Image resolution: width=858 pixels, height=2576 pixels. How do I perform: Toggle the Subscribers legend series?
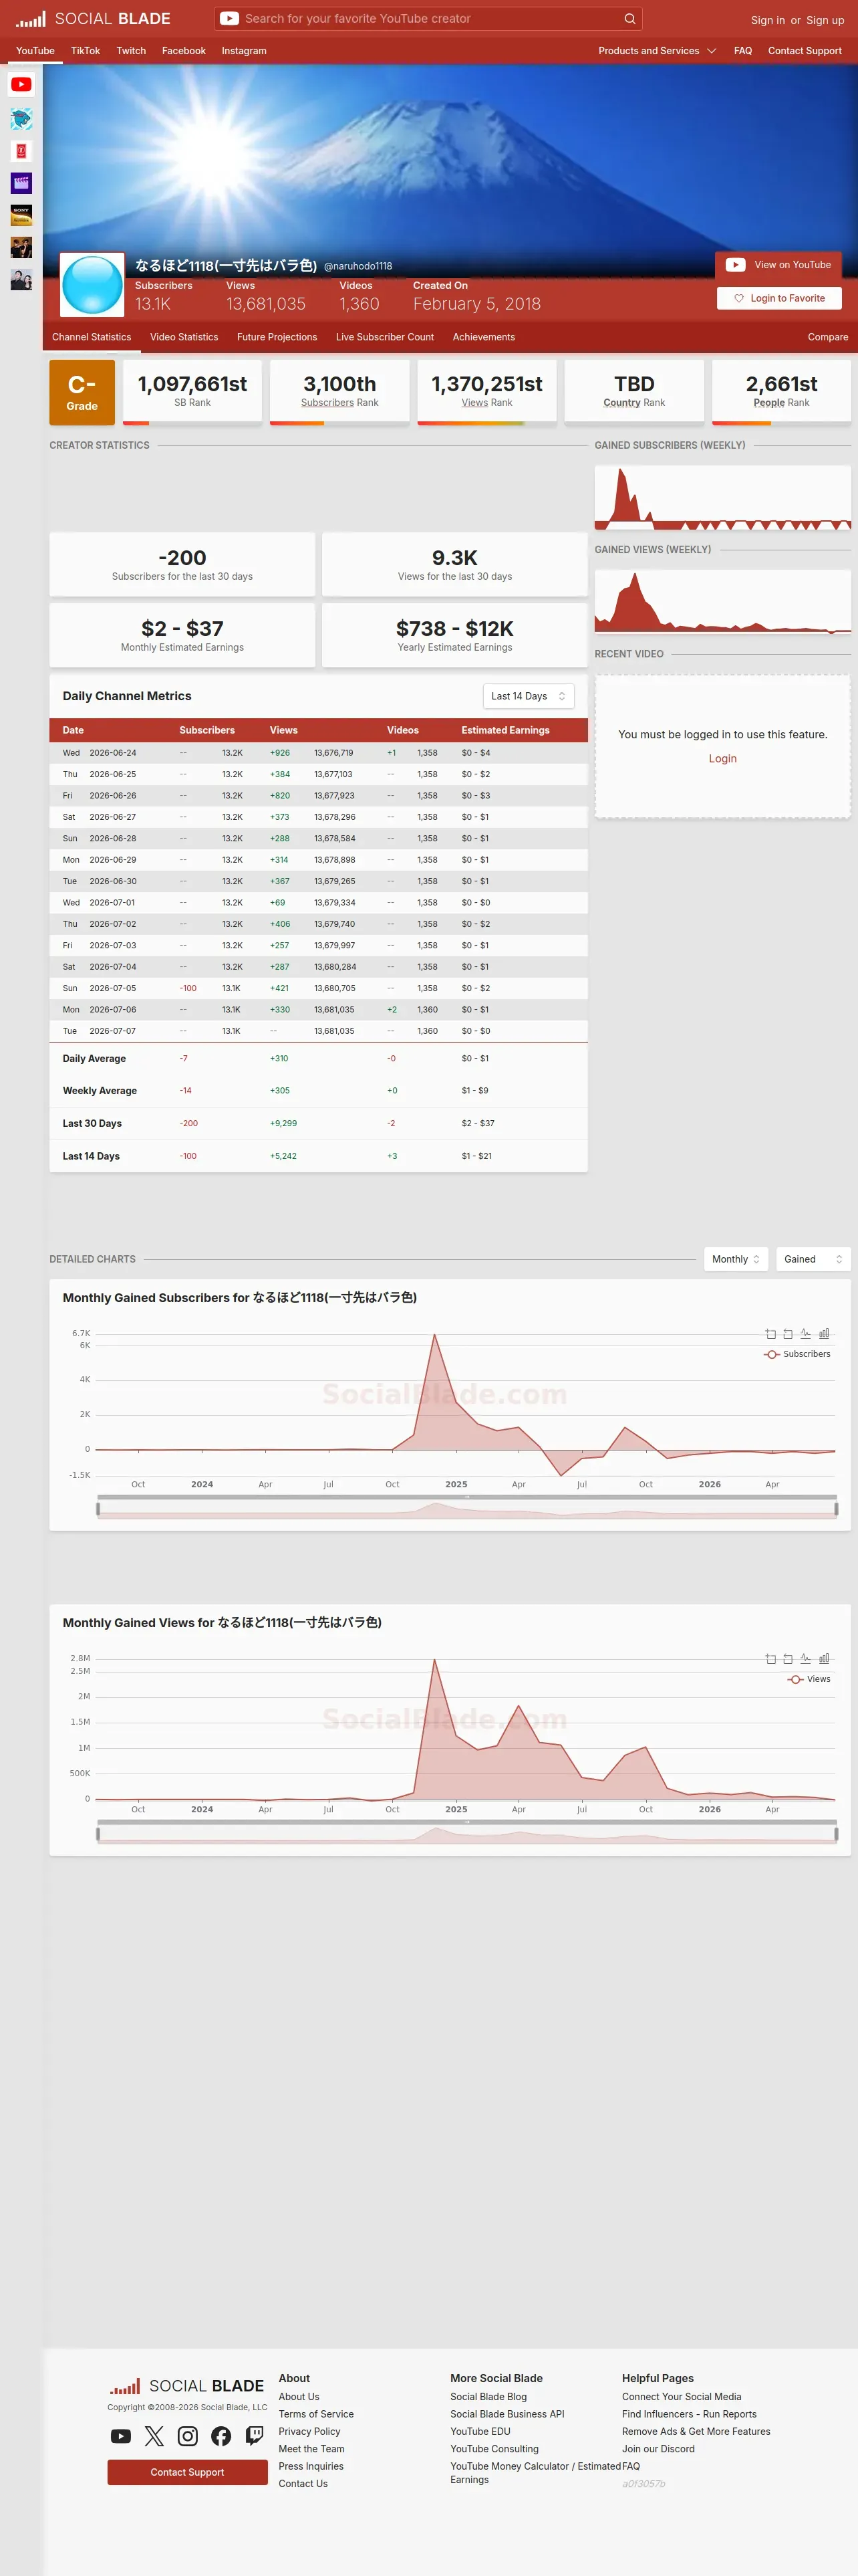[x=797, y=1354]
